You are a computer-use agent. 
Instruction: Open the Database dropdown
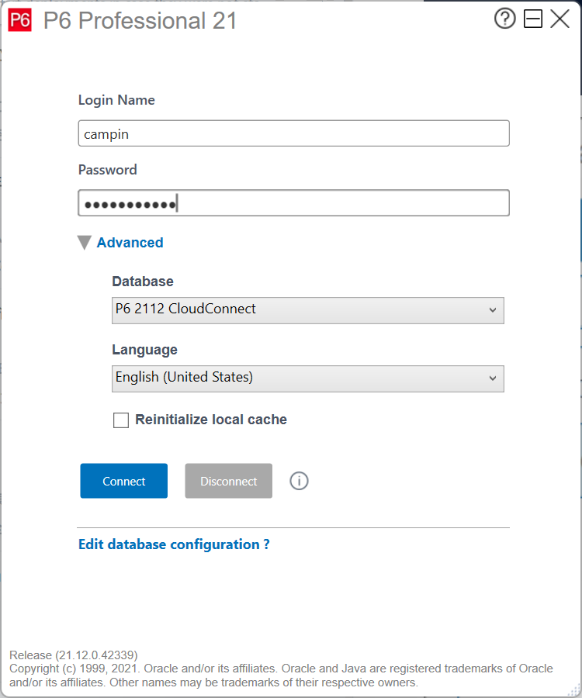tap(308, 310)
